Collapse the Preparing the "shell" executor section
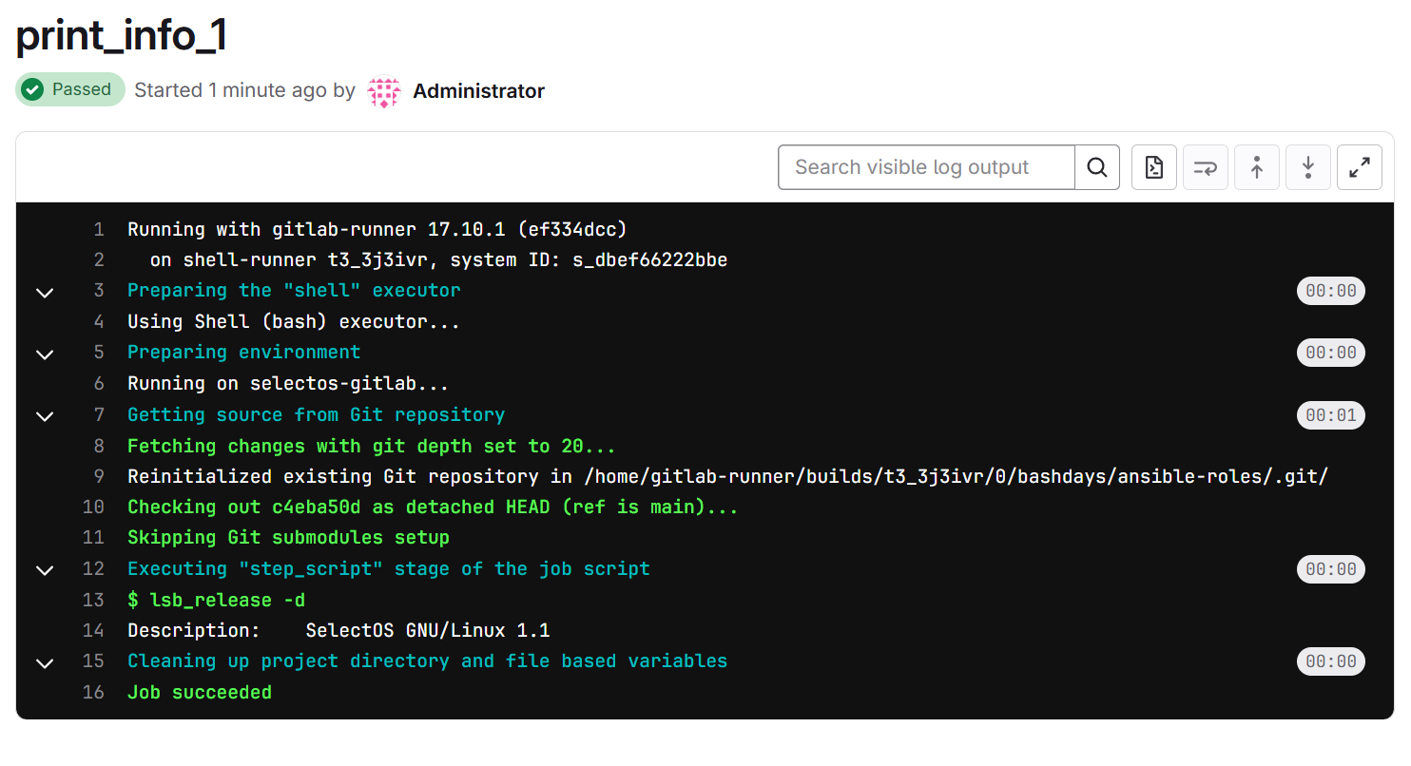 (45, 292)
